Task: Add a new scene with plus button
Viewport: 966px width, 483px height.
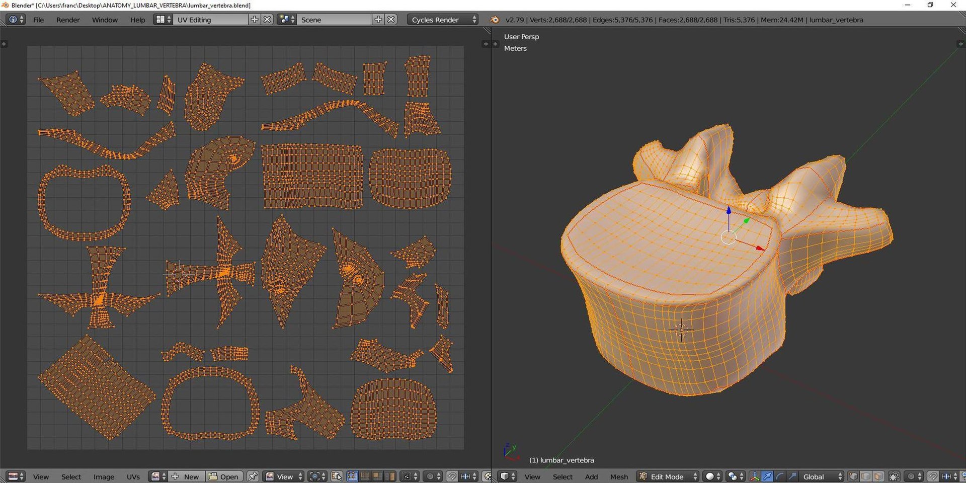Action: click(x=378, y=20)
